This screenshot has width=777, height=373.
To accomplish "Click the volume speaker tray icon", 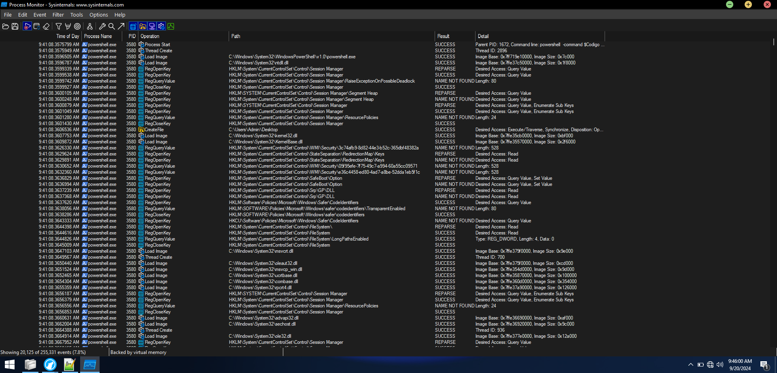I will (720, 364).
